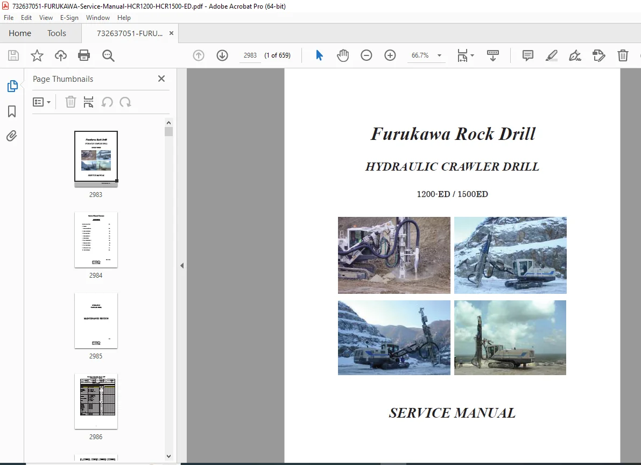Open the Window menu
The height and width of the screenshot is (465, 641).
pos(98,18)
